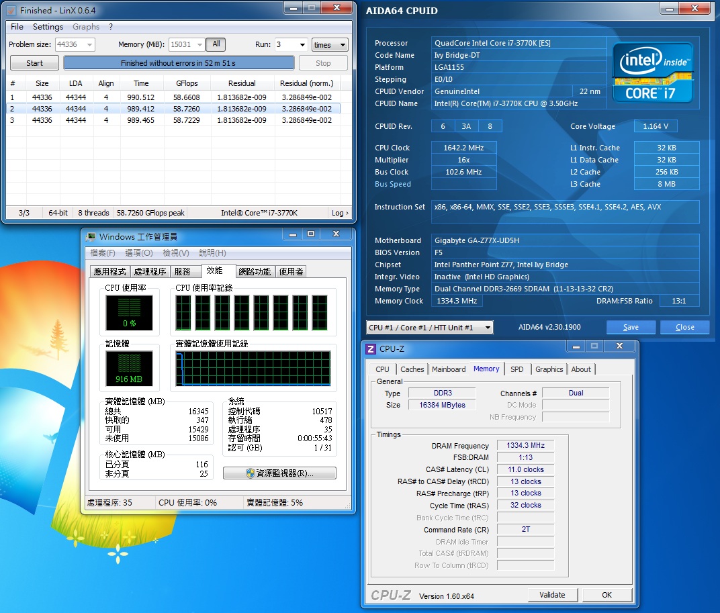Click the Close button in AIDA64 CPUID

click(x=684, y=328)
